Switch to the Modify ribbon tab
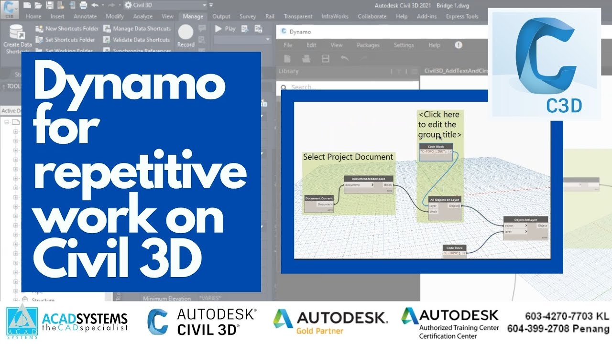Viewport: 612px width, 344px height. coord(115,16)
